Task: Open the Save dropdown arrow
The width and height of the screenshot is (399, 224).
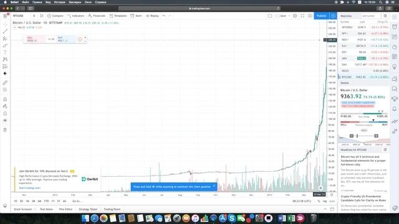Action: pos(289,16)
